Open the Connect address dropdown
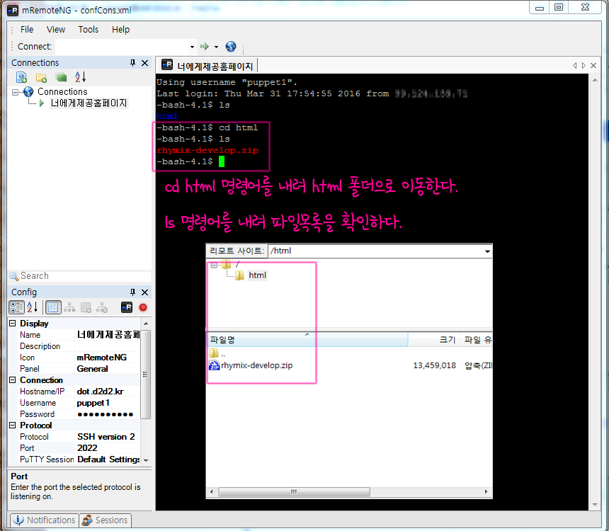This screenshot has width=609, height=531. pos(192,47)
